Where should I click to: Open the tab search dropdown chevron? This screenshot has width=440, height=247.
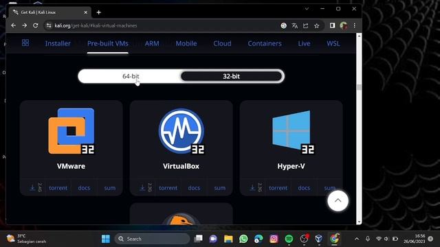tap(307, 9)
